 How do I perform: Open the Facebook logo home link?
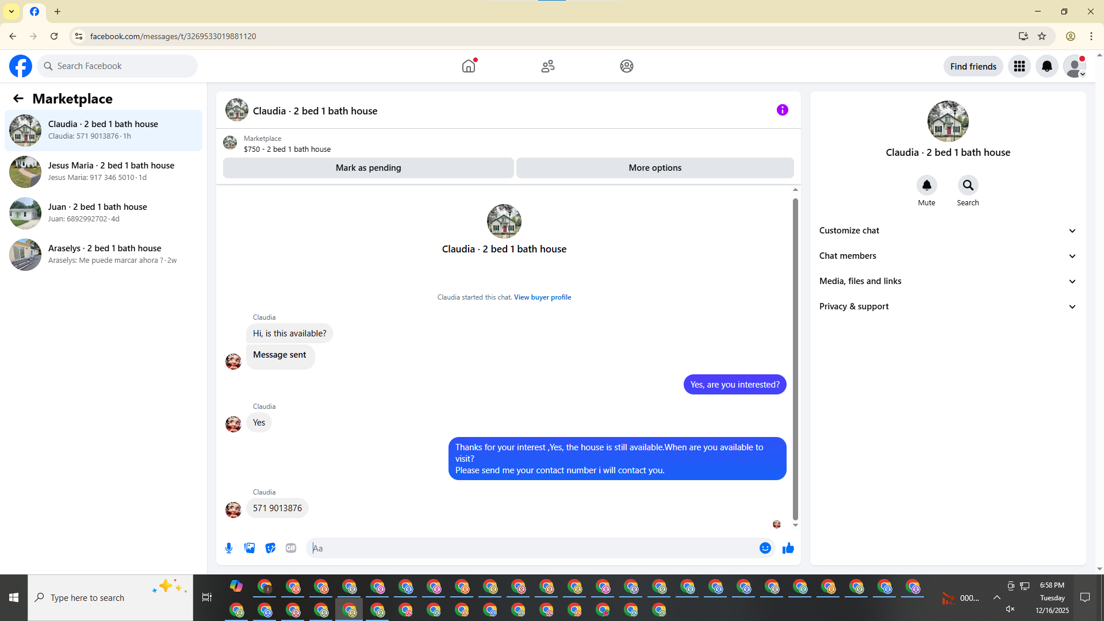coord(21,66)
